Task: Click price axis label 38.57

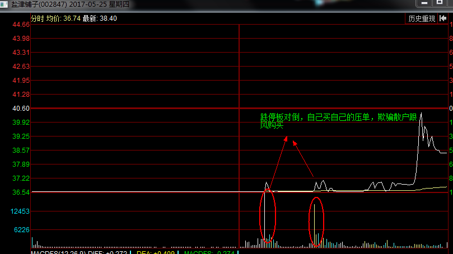Action: 21,150
